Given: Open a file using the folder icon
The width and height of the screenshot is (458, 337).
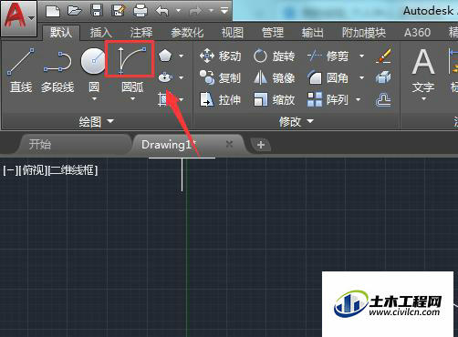Looking at the screenshot, I should (x=75, y=11).
